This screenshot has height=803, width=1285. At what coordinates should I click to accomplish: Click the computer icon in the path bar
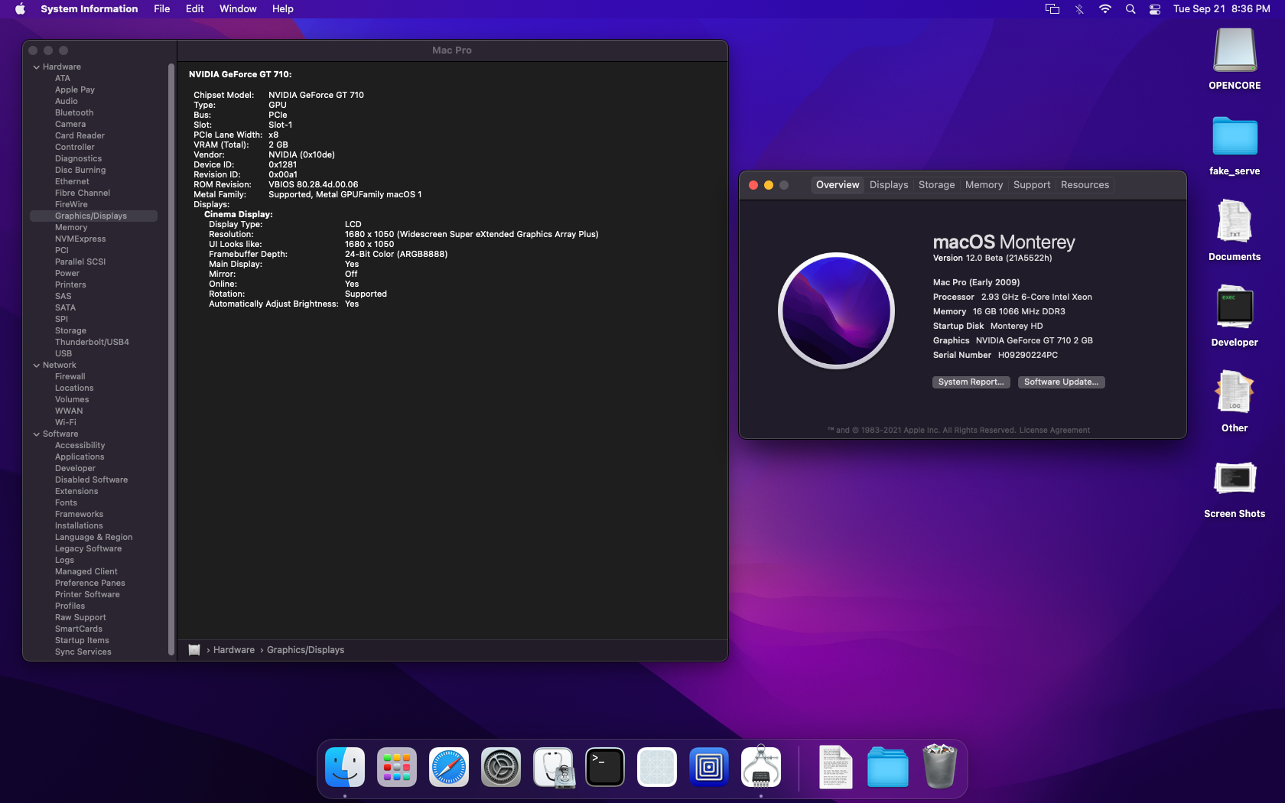[x=194, y=649]
